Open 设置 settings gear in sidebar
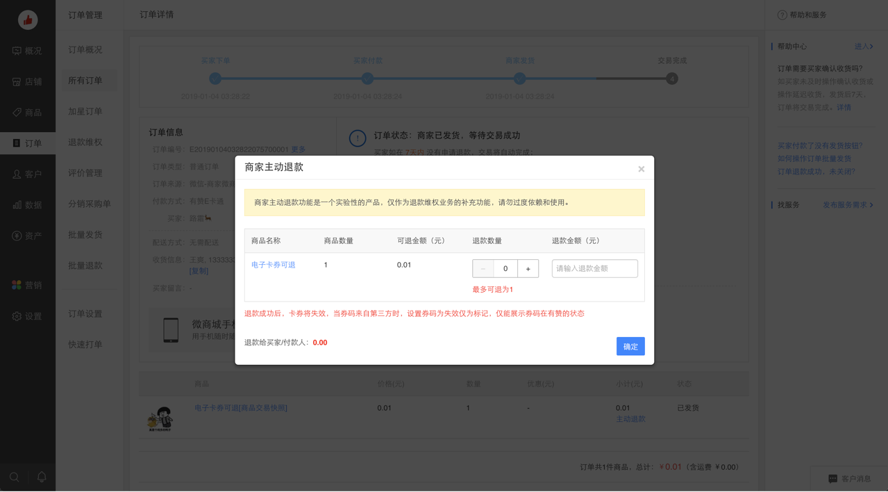This screenshot has height=492, width=888. (27, 316)
